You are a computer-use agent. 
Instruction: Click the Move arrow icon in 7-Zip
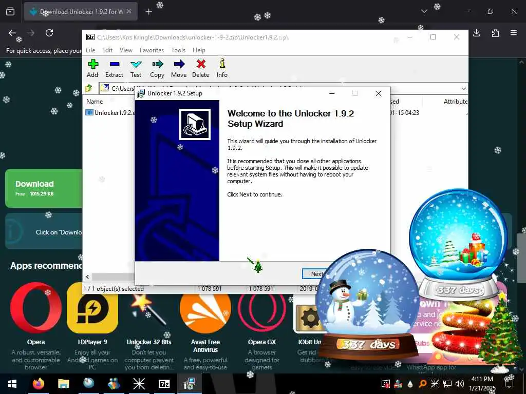click(x=179, y=64)
